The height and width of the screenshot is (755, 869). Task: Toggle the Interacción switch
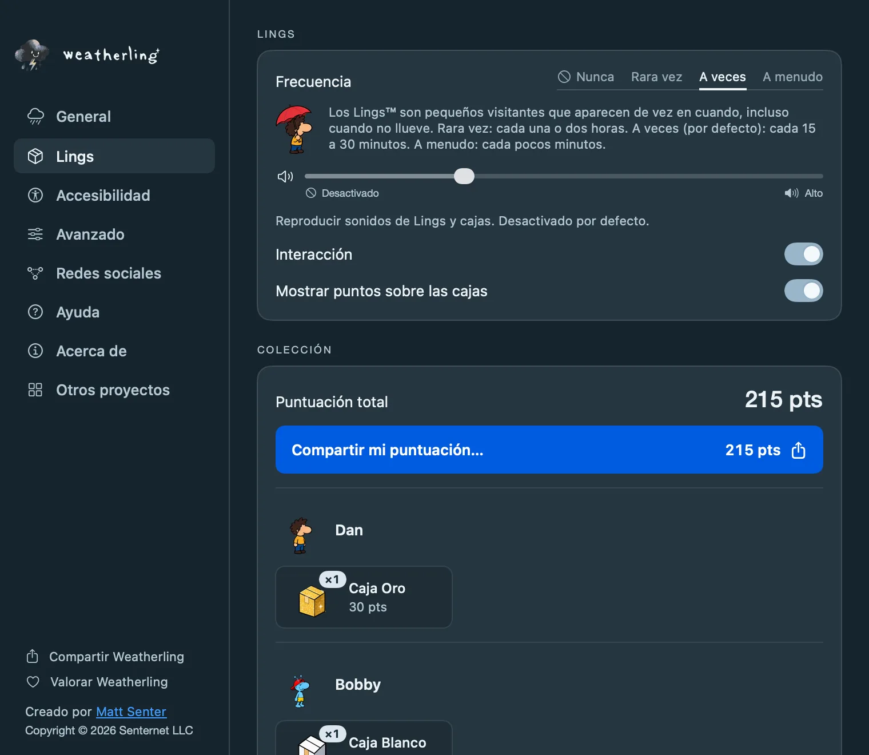pyautogui.click(x=803, y=254)
